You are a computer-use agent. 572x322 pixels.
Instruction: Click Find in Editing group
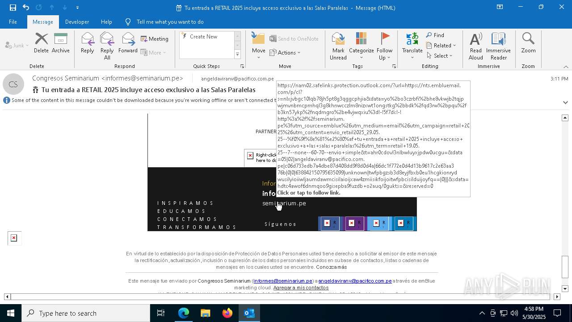pyautogui.click(x=435, y=35)
